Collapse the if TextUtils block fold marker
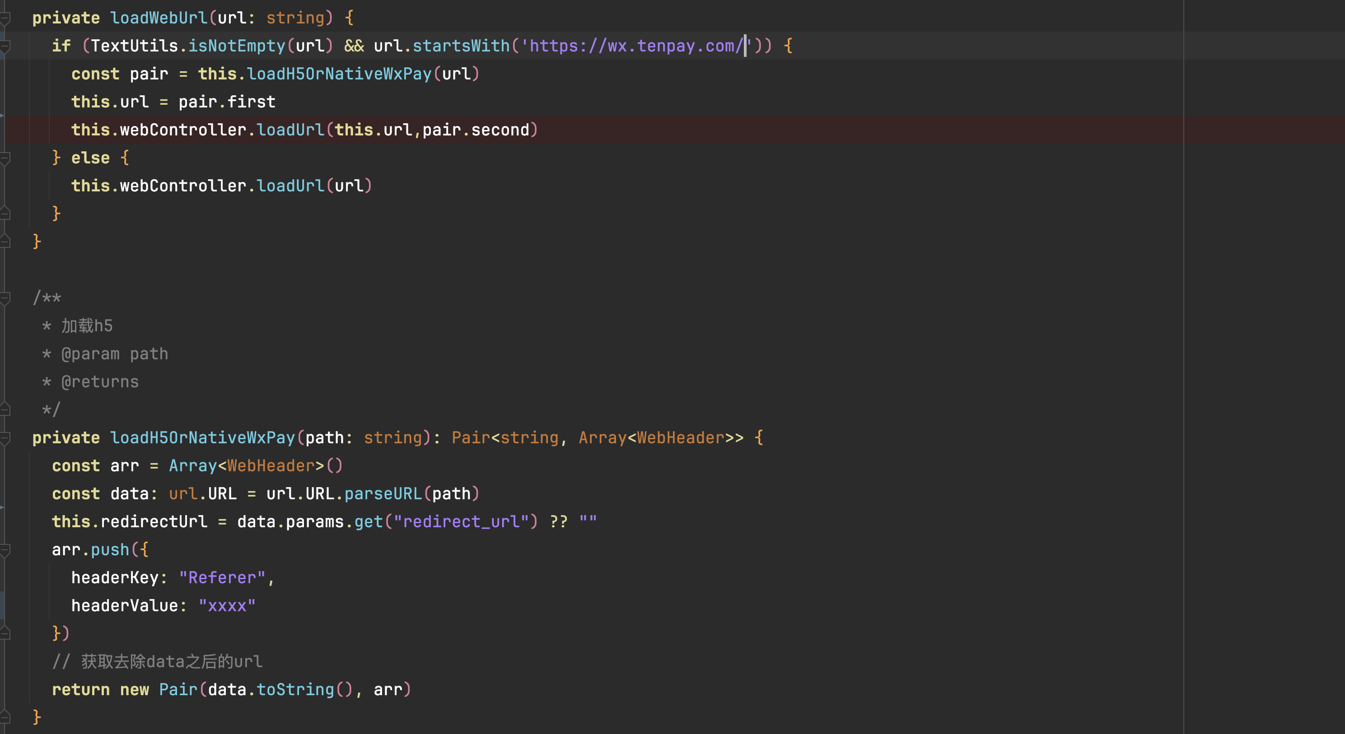 [x=5, y=46]
